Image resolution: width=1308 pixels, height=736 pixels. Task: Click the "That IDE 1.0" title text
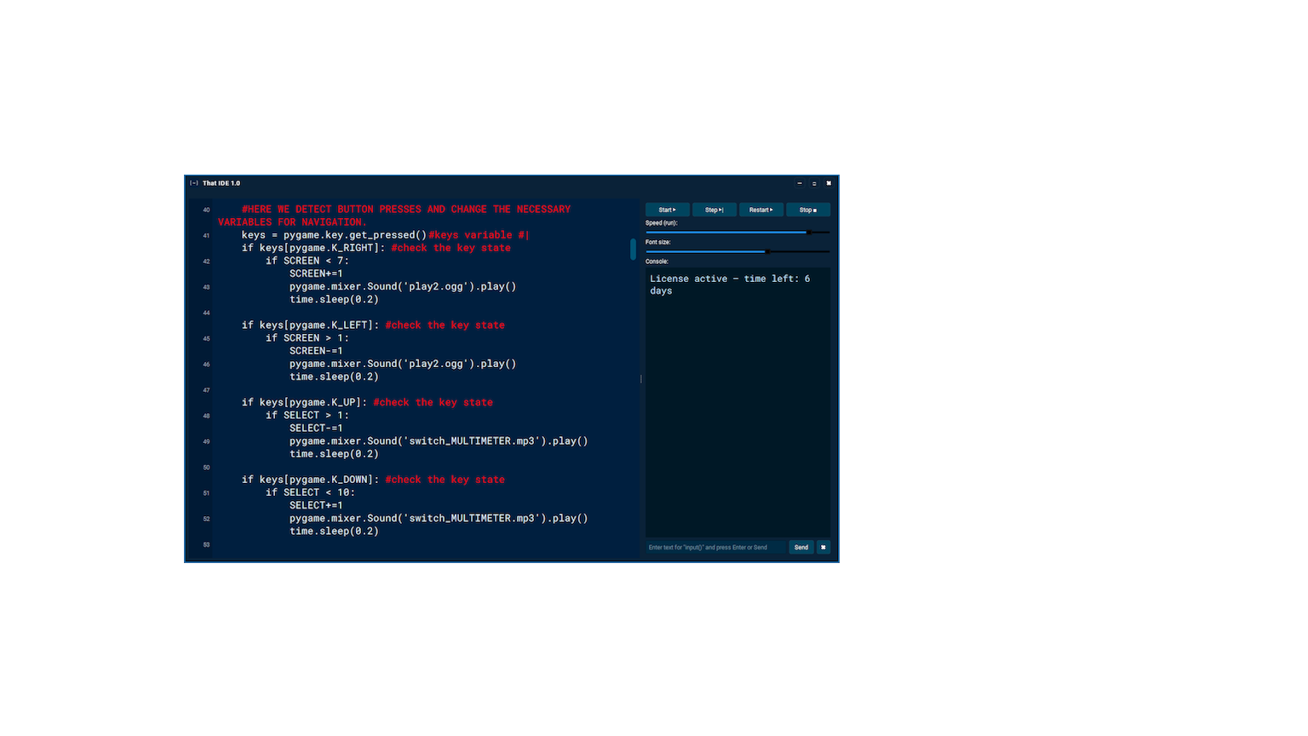point(221,183)
